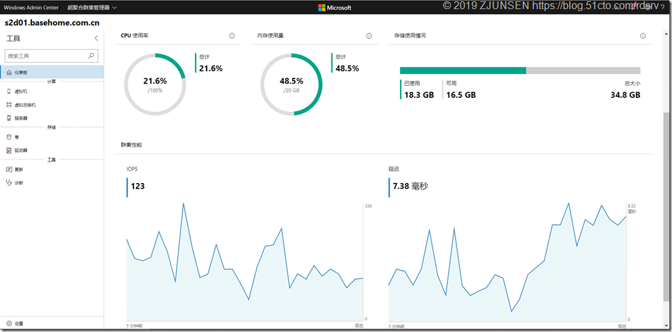Open the 超聚合群集管理器 dropdown

92,7
